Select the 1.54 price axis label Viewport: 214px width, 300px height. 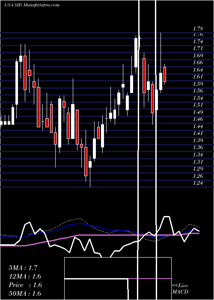198,98
